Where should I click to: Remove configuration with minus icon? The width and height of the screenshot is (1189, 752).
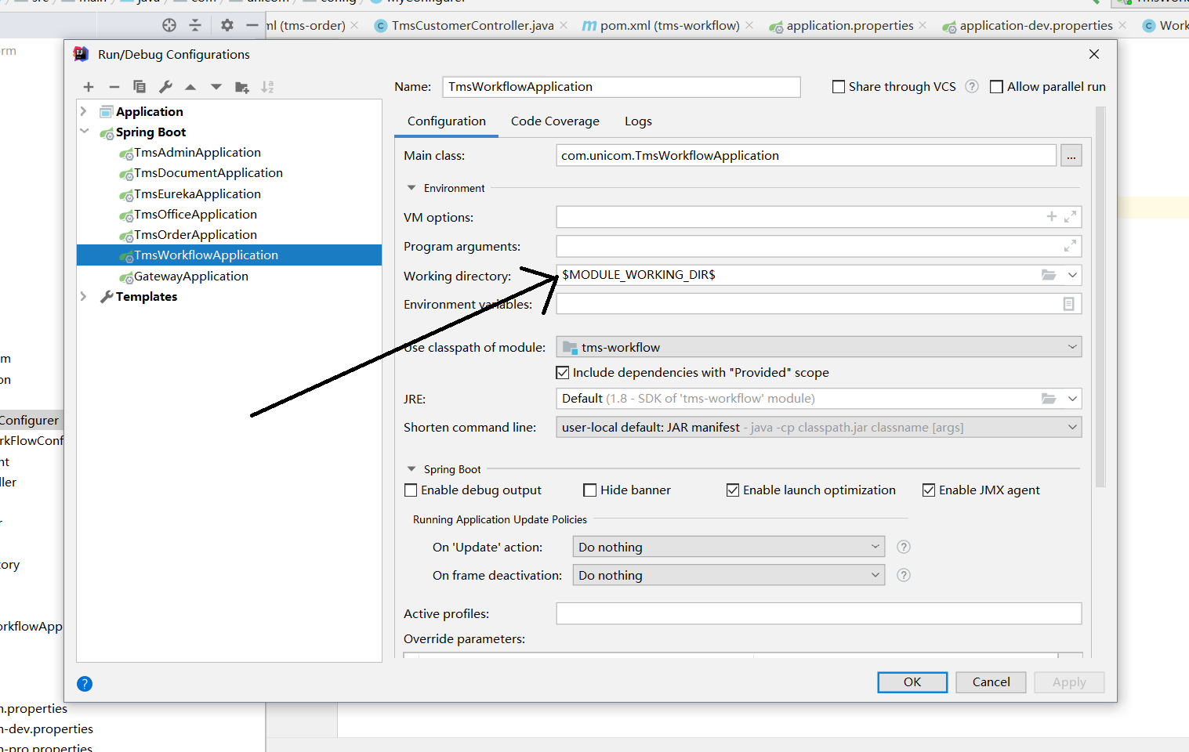[114, 87]
